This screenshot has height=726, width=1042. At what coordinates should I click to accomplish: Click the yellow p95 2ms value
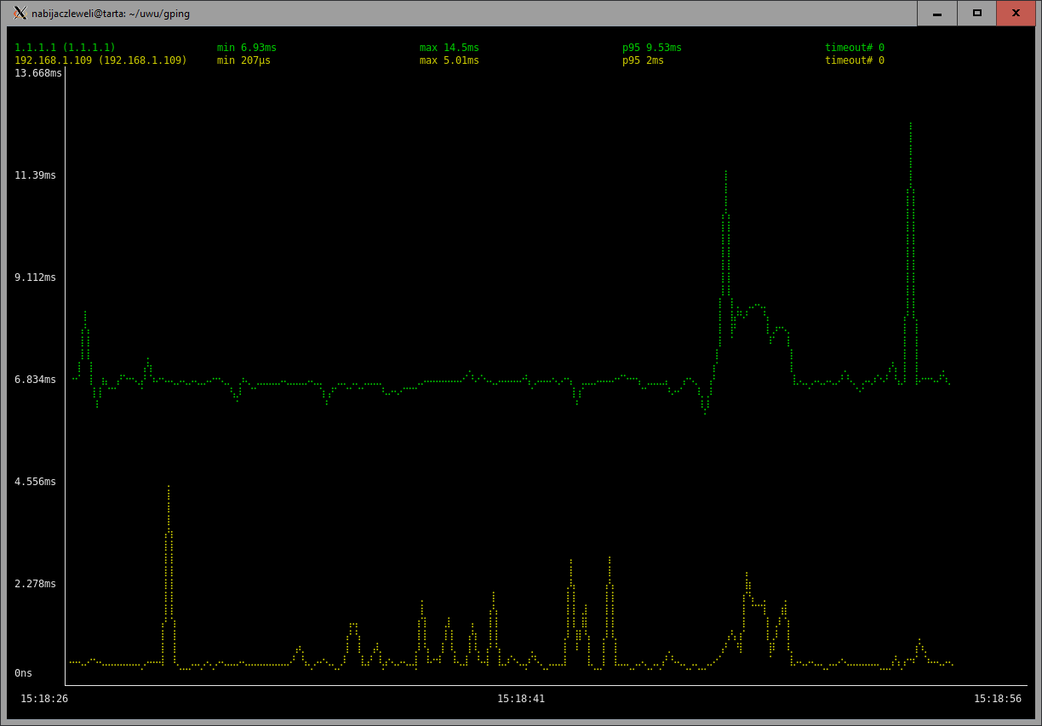tap(643, 60)
